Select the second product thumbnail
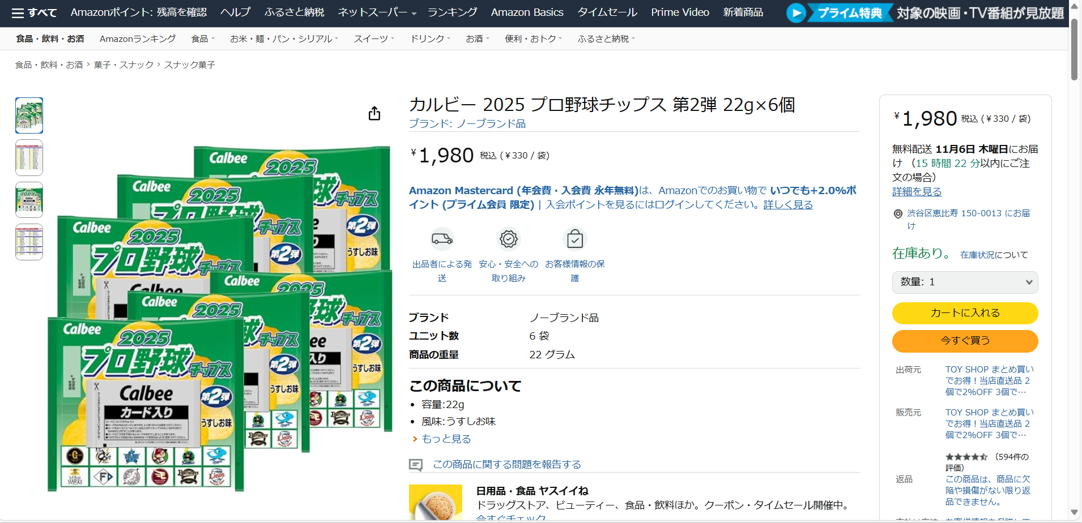The width and height of the screenshot is (1082, 523). pos(29,158)
